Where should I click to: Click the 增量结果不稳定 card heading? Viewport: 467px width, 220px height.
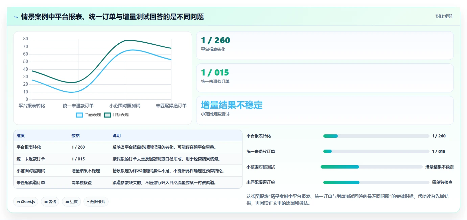(232, 105)
